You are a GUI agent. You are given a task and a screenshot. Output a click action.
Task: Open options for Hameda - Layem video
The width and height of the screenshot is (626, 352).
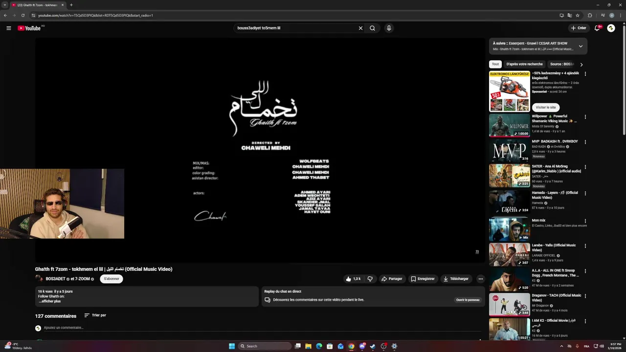point(585,193)
